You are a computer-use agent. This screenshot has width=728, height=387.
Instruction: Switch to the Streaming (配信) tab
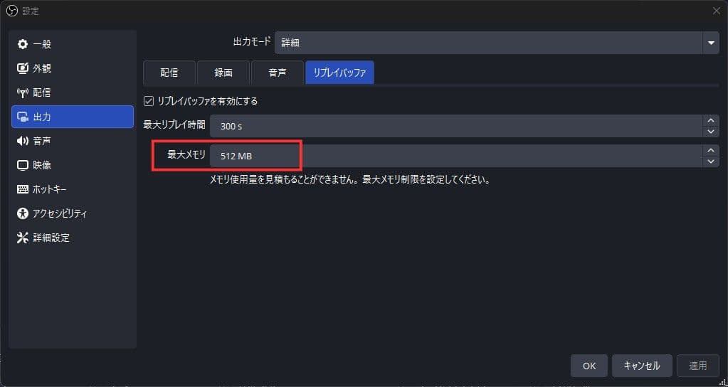[169, 73]
